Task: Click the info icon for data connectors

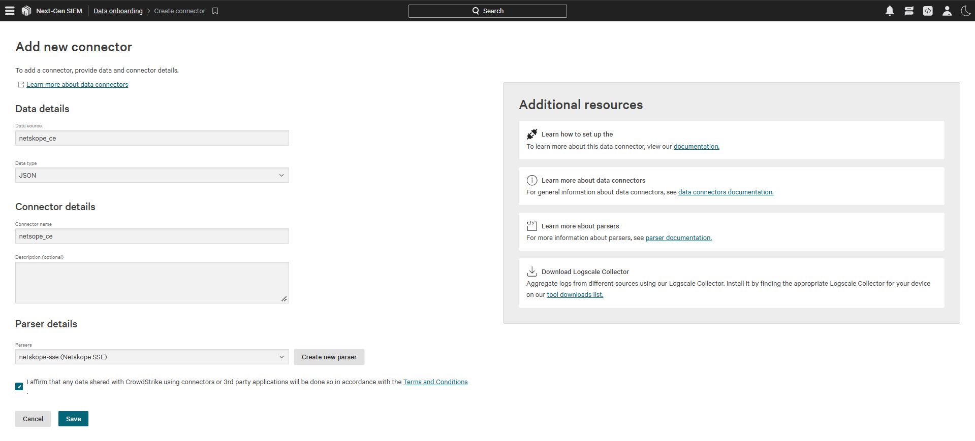Action: point(532,180)
